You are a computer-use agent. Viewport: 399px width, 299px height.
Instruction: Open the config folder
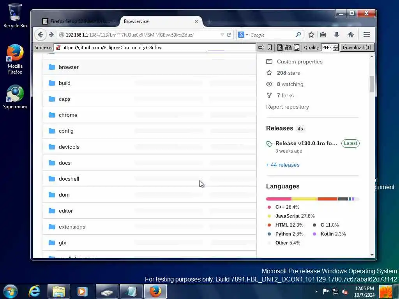(66, 131)
